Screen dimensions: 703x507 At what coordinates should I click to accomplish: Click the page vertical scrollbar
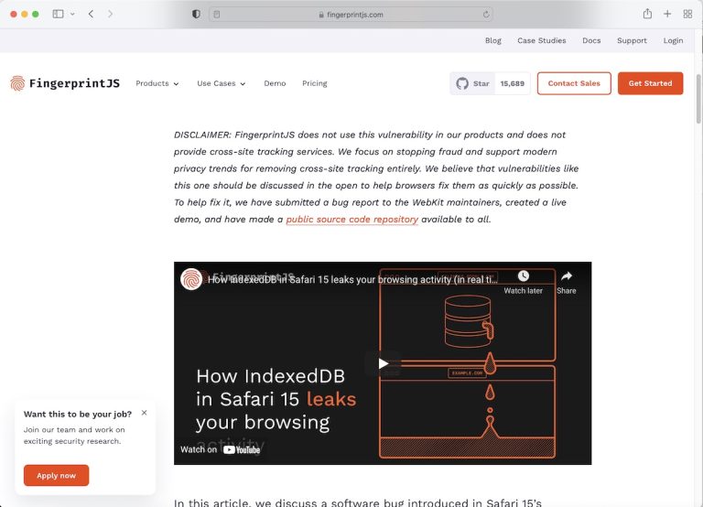[x=698, y=99]
